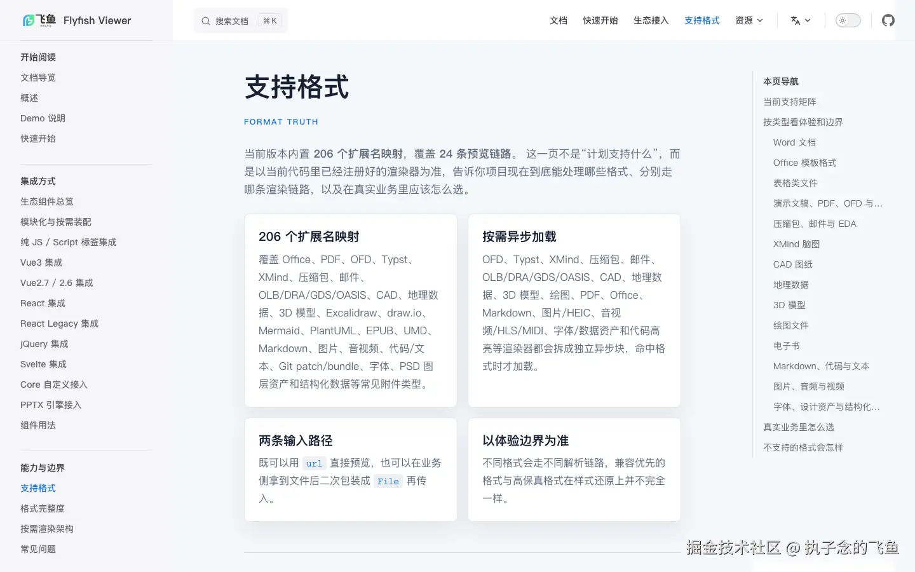The height and width of the screenshot is (572, 915).
Task: Jump to 图片、音频与视频 section
Action: (x=809, y=386)
